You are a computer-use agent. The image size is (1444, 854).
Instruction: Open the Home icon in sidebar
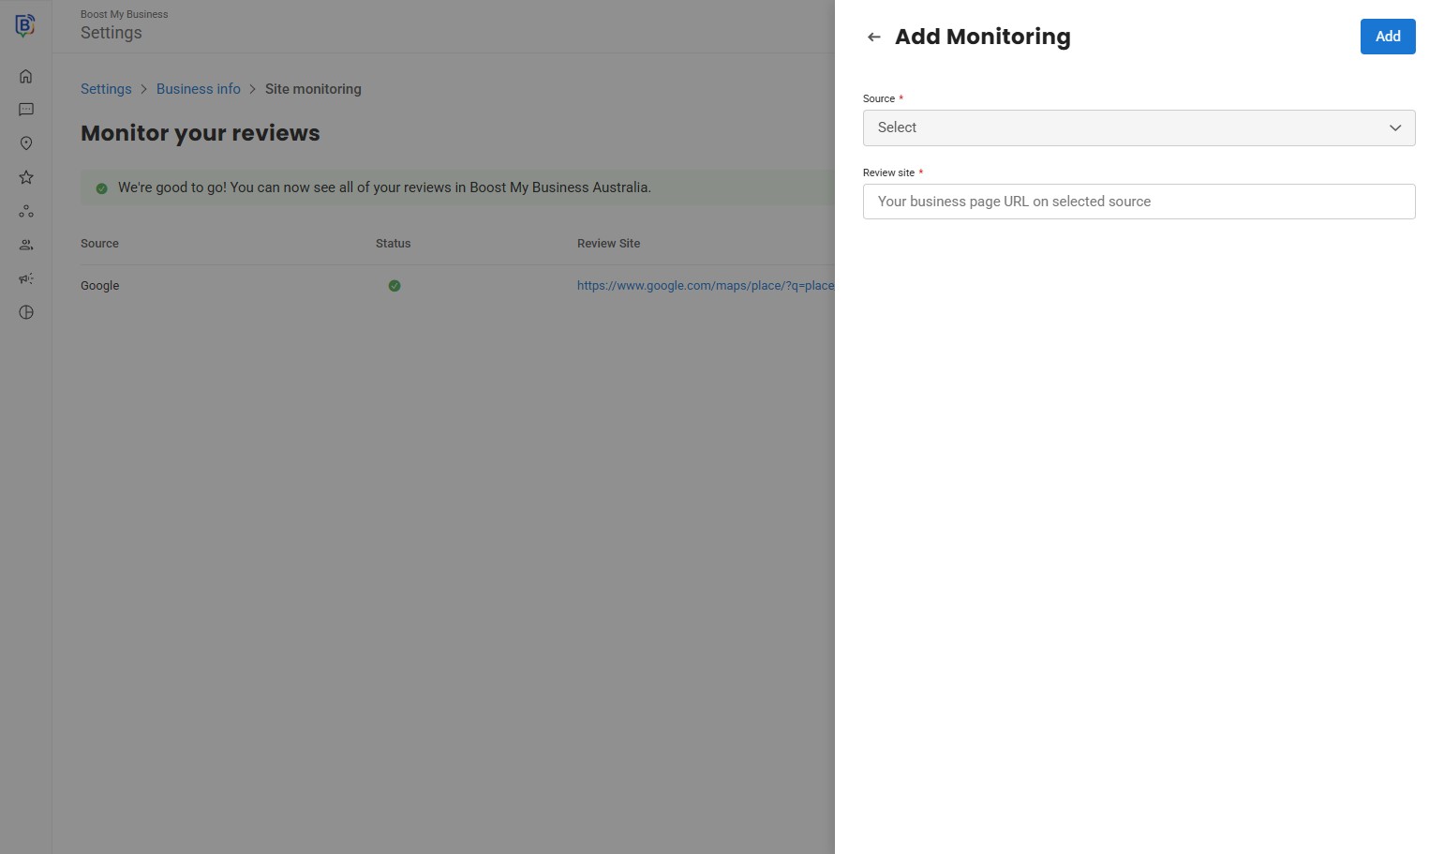click(26, 77)
